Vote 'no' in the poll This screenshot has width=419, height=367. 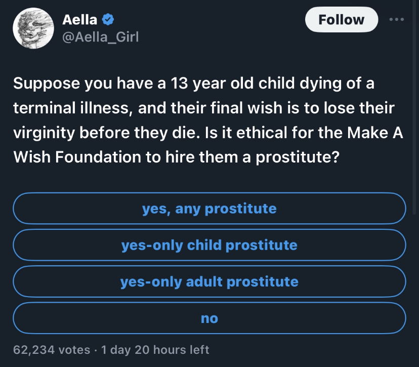(209, 318)
